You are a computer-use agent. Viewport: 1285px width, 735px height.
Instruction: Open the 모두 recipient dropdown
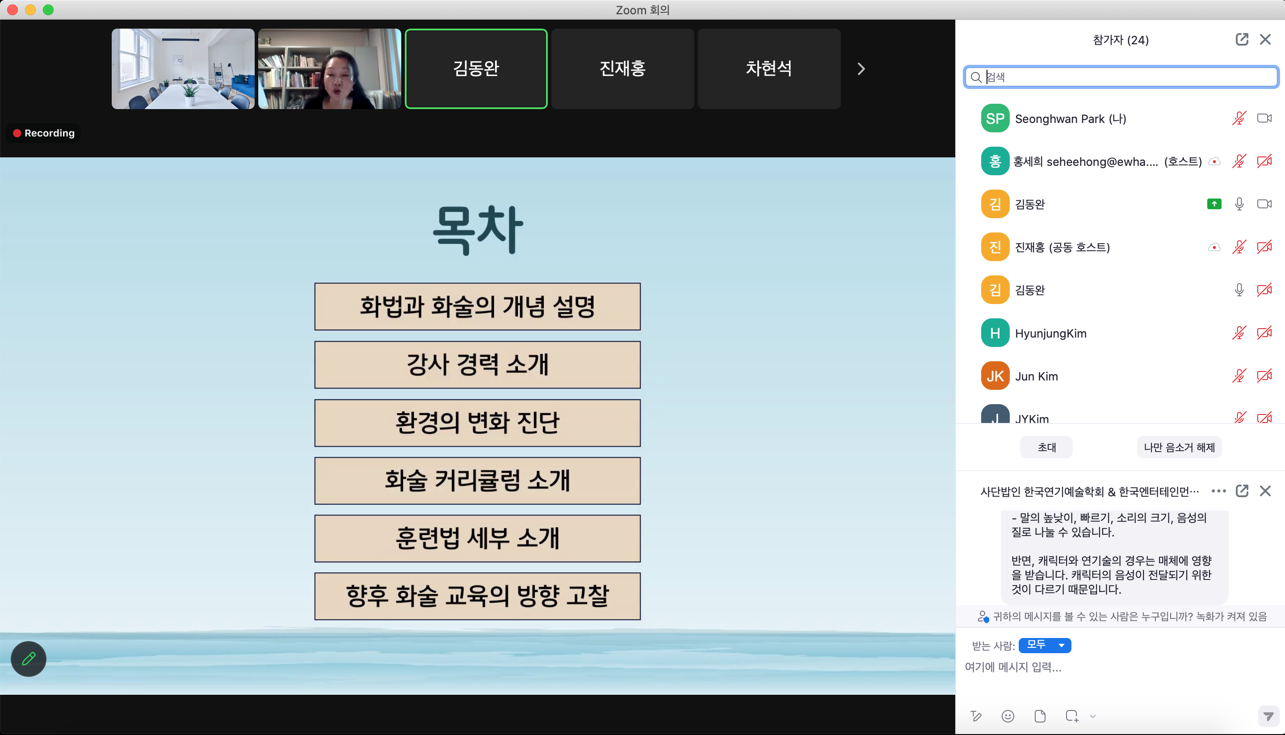1044,645
